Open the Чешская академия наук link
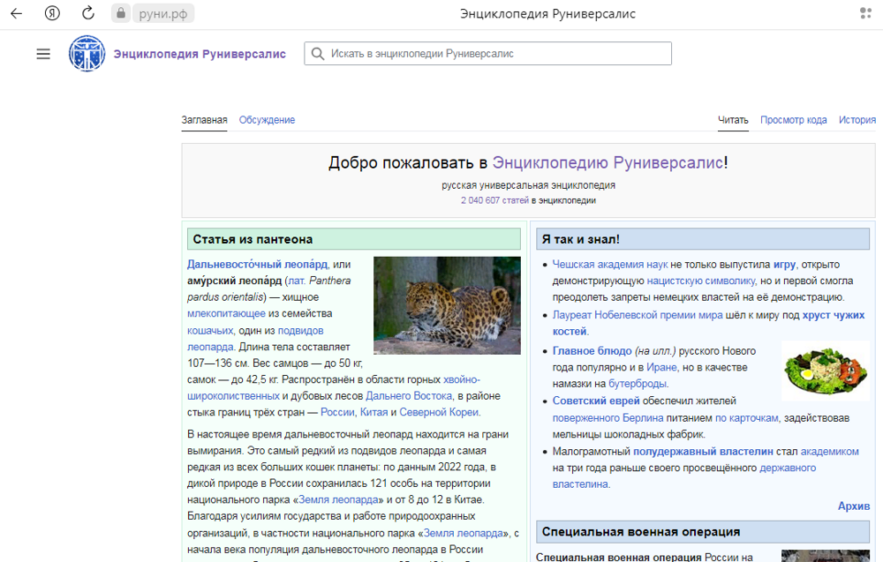Screen dimensions: 883x562 tap(610, 265)
